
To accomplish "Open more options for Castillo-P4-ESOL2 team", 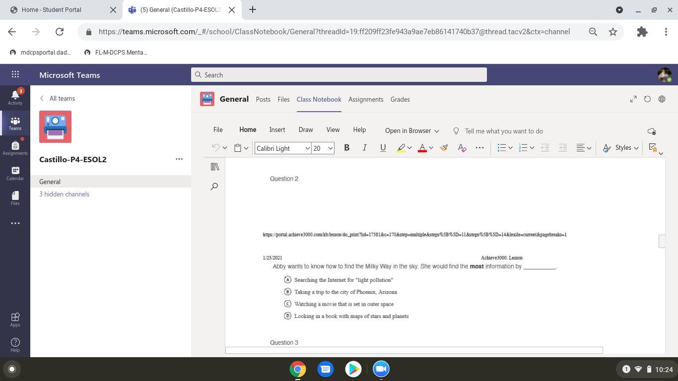I will coord(179,159).
